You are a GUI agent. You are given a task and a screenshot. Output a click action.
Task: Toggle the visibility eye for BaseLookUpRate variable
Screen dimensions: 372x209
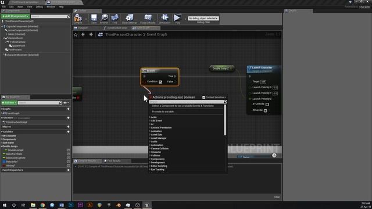pos(69,158)
